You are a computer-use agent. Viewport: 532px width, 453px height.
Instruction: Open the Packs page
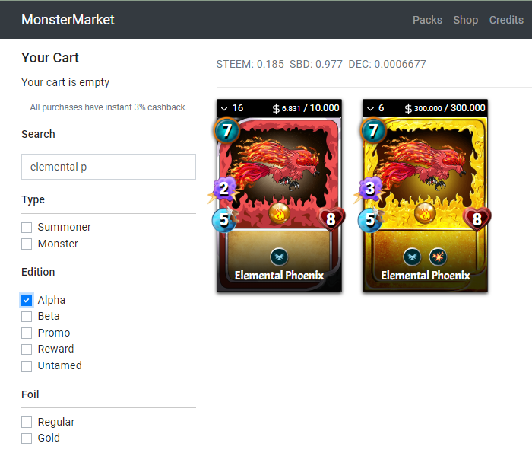[x=427, y=20]
